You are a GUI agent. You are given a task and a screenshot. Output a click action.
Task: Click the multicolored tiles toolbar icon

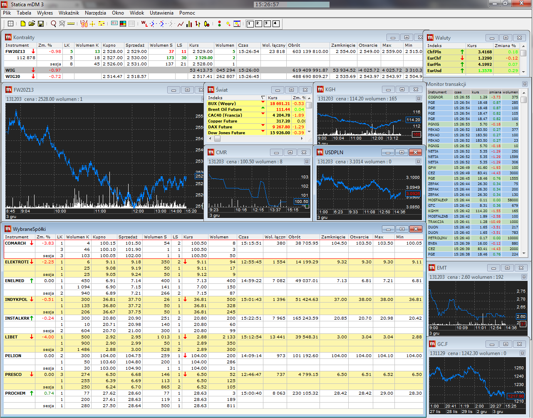tap(123, 24)
